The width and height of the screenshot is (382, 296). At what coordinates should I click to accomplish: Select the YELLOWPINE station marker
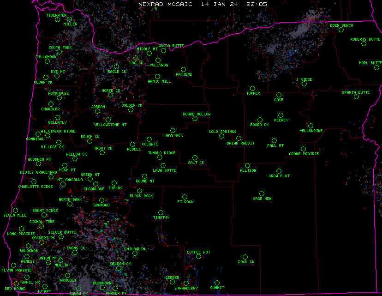point(310,126)
